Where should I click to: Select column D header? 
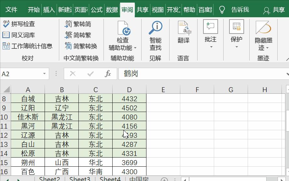[x=130, y=90]
